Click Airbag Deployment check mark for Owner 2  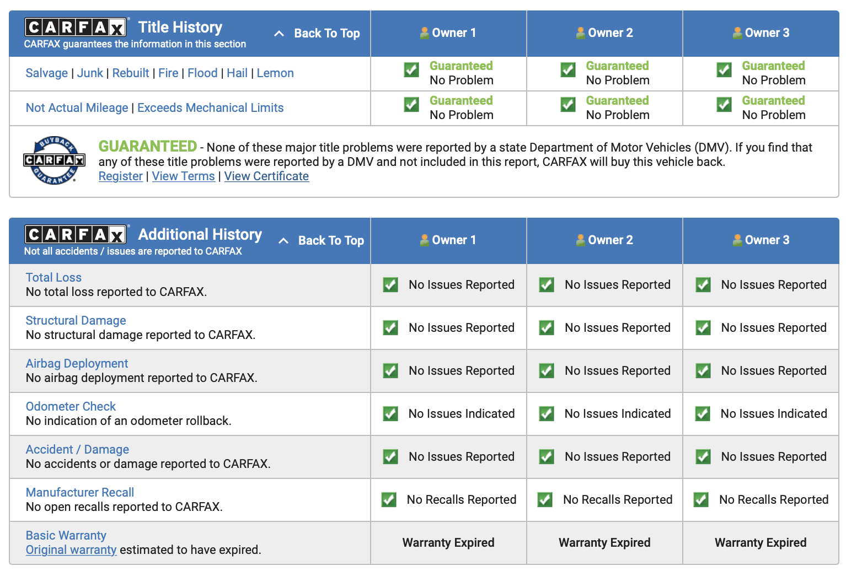tap(547, 370)
